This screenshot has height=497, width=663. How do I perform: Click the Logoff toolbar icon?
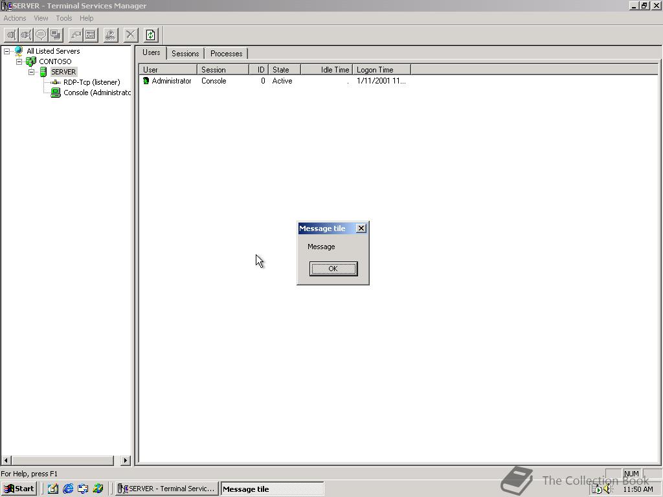click(111, 35)
